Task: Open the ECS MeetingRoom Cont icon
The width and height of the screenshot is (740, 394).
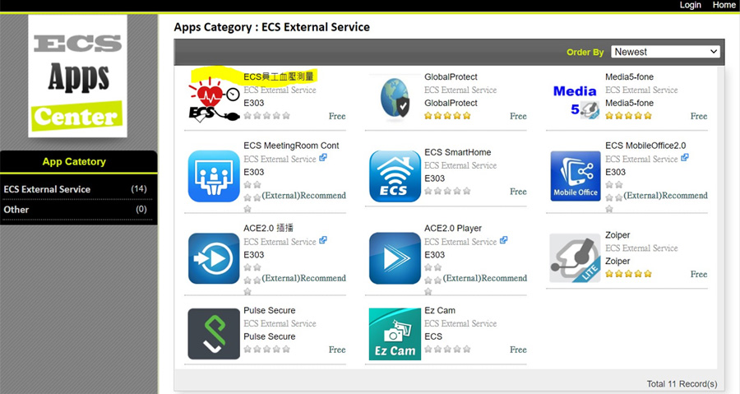Action: click(x=214, y=176)
